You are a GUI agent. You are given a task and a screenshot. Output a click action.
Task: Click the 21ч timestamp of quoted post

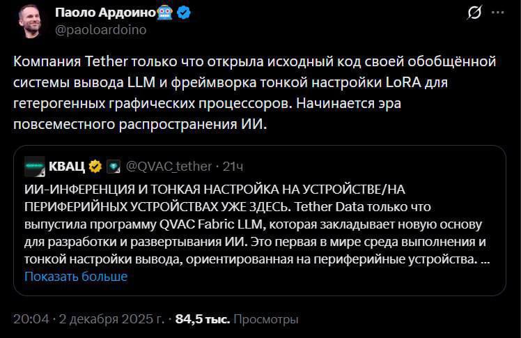231,166
